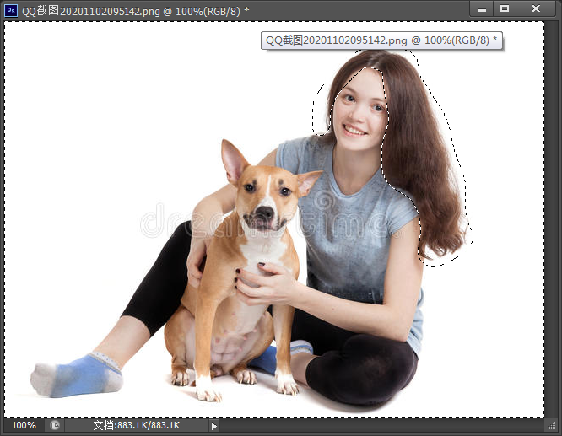Maximize the document window
This screenshot has width=562, height=436.
click(505, 8)
